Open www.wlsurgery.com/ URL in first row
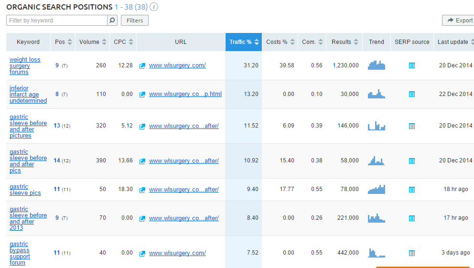474x268 pixels. tap(177, 65)
